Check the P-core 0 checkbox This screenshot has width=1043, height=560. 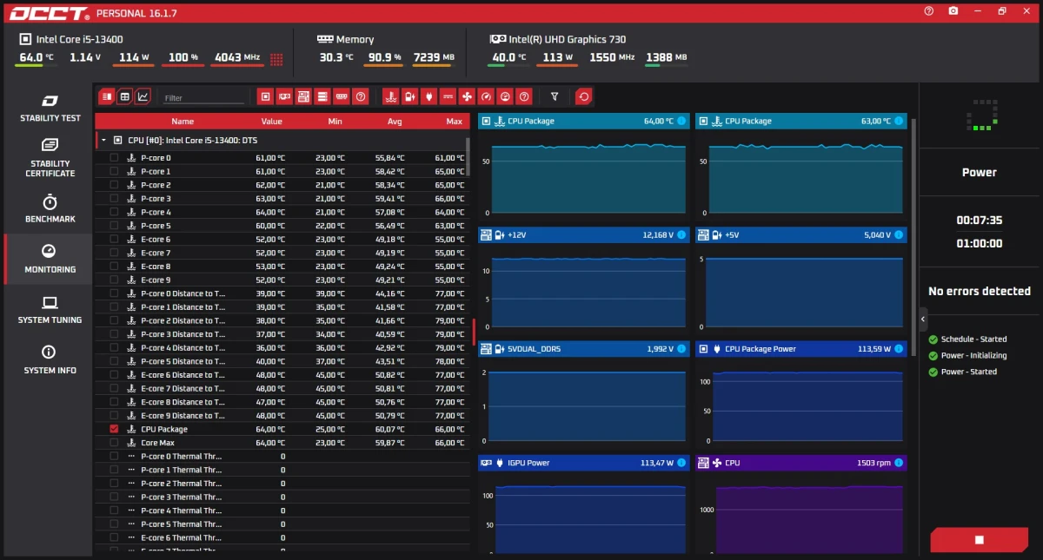(x=114, y=158)
